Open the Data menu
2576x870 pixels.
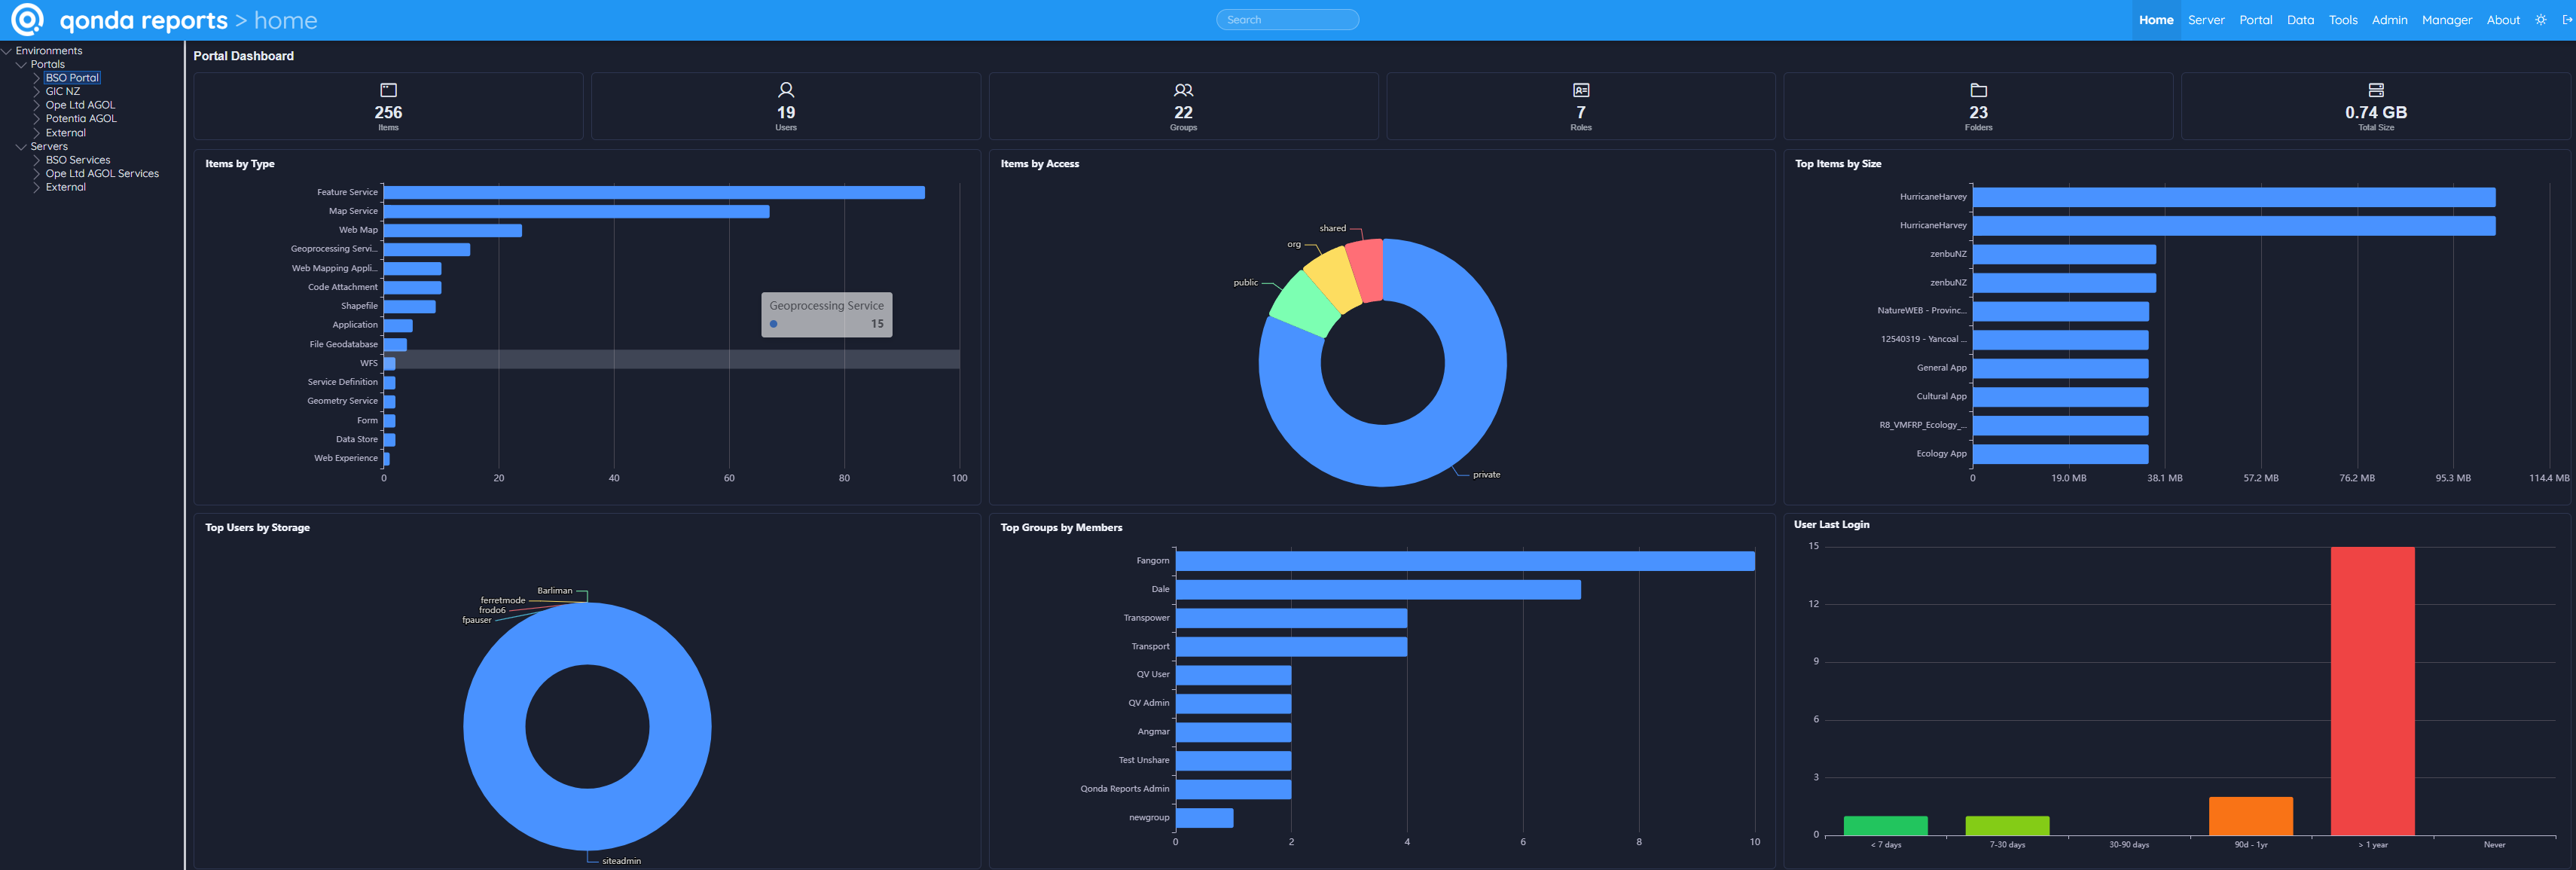pyautogui.click(x=2300, y=20)
